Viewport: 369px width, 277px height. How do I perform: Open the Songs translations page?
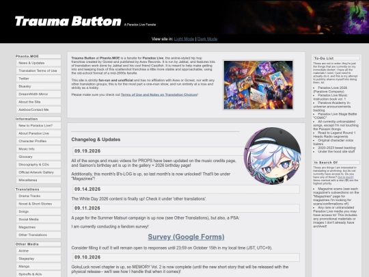[x=38, y=211]
